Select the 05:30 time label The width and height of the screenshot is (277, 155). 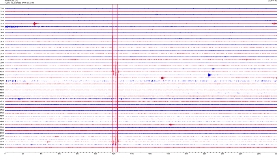coord(2,42)
